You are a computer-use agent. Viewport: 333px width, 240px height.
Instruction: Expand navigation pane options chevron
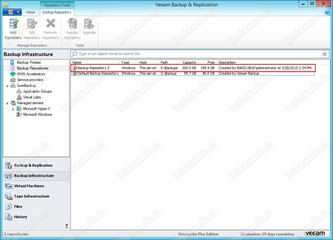point(67,226)
